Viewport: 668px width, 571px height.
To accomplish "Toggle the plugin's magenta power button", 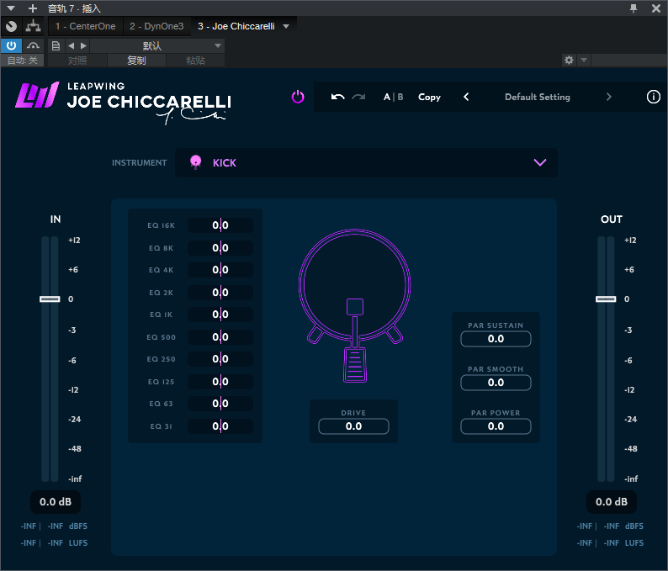I will pyautogui.click(x=298, y=97).
